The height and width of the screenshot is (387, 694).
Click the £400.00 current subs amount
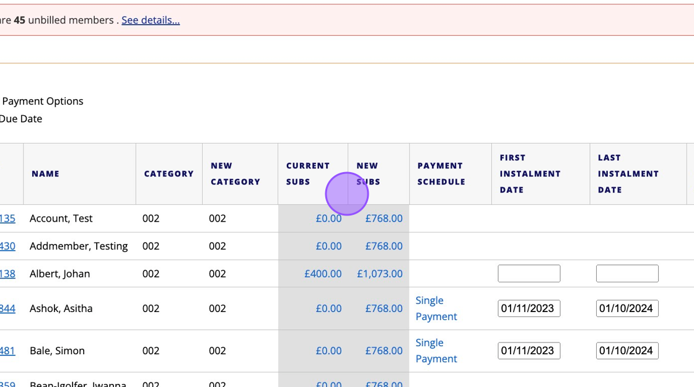click(323, 274)
